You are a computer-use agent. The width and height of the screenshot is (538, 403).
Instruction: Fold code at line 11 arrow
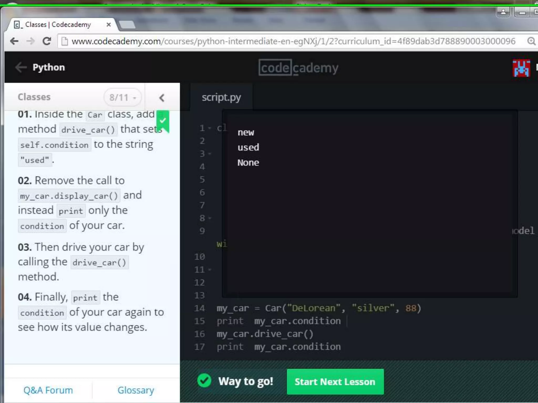(x=210, y=269)
